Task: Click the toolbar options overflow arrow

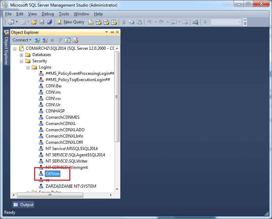Action: tap(245, 22)
